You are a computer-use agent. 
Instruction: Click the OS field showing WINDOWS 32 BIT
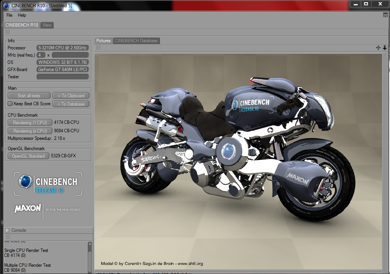pyautogui.click(x=63, y=62)
